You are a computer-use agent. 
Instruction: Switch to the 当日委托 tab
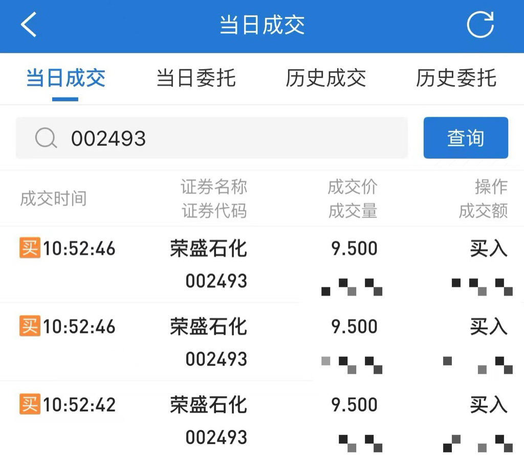coord(196,78)
